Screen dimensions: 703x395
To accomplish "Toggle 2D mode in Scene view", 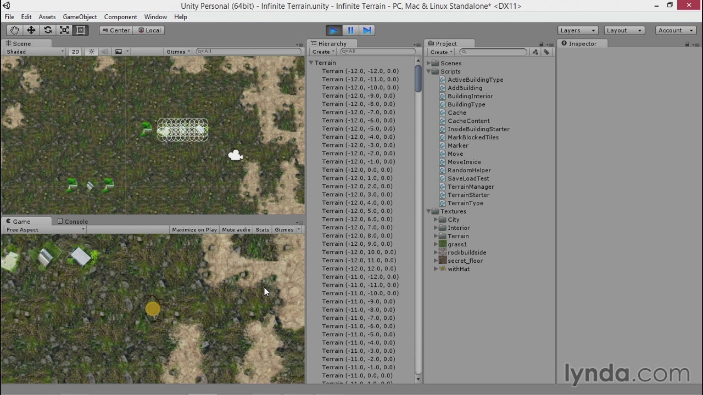I will [75, 52].
